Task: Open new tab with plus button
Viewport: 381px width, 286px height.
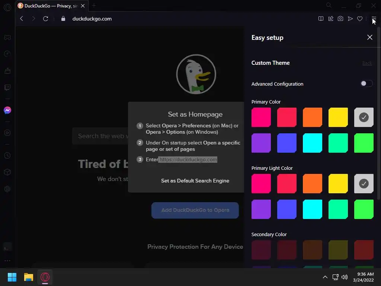Action: 94,6
